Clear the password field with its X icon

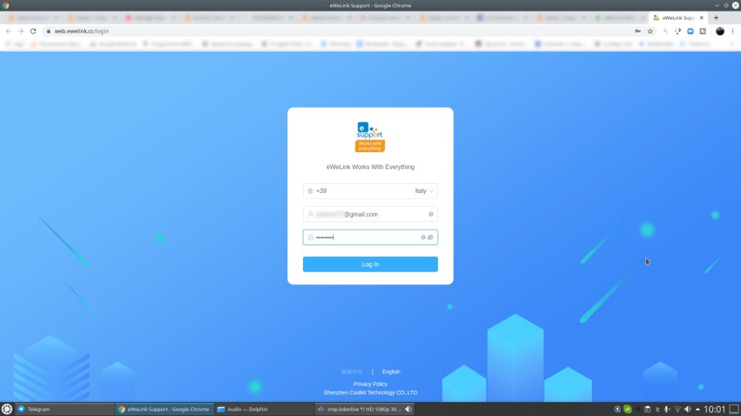(423, 237)
